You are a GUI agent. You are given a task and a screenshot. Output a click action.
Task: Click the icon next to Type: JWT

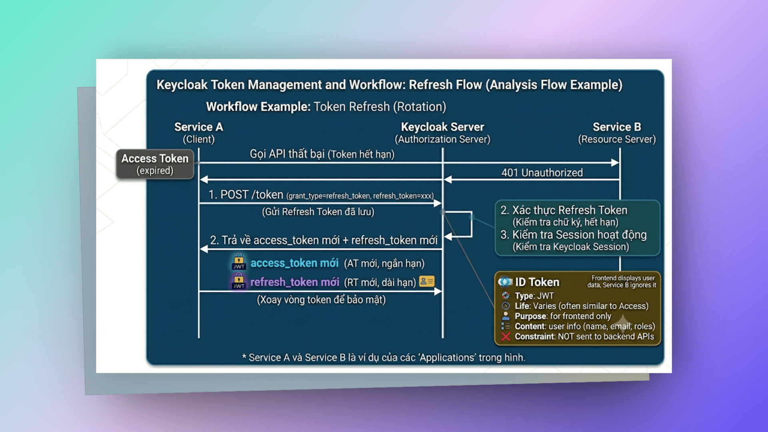[506, 296]
